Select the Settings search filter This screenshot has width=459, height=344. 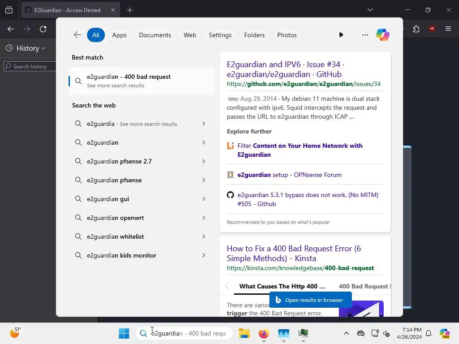pos(220,35)
